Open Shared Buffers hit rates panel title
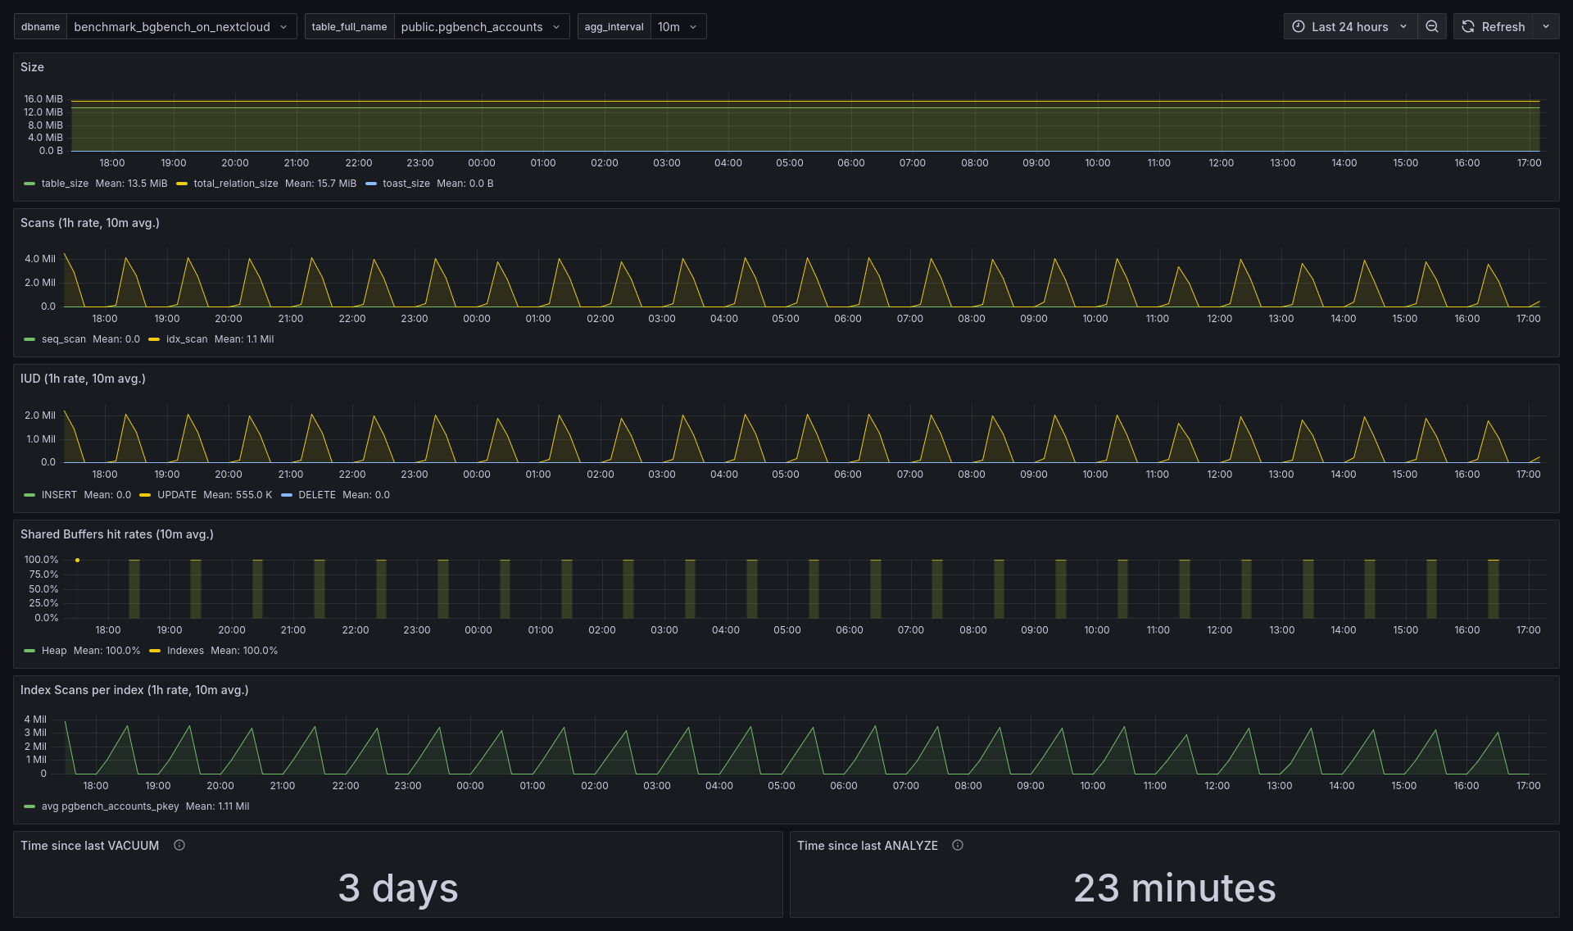 click(x=116, y=534)
